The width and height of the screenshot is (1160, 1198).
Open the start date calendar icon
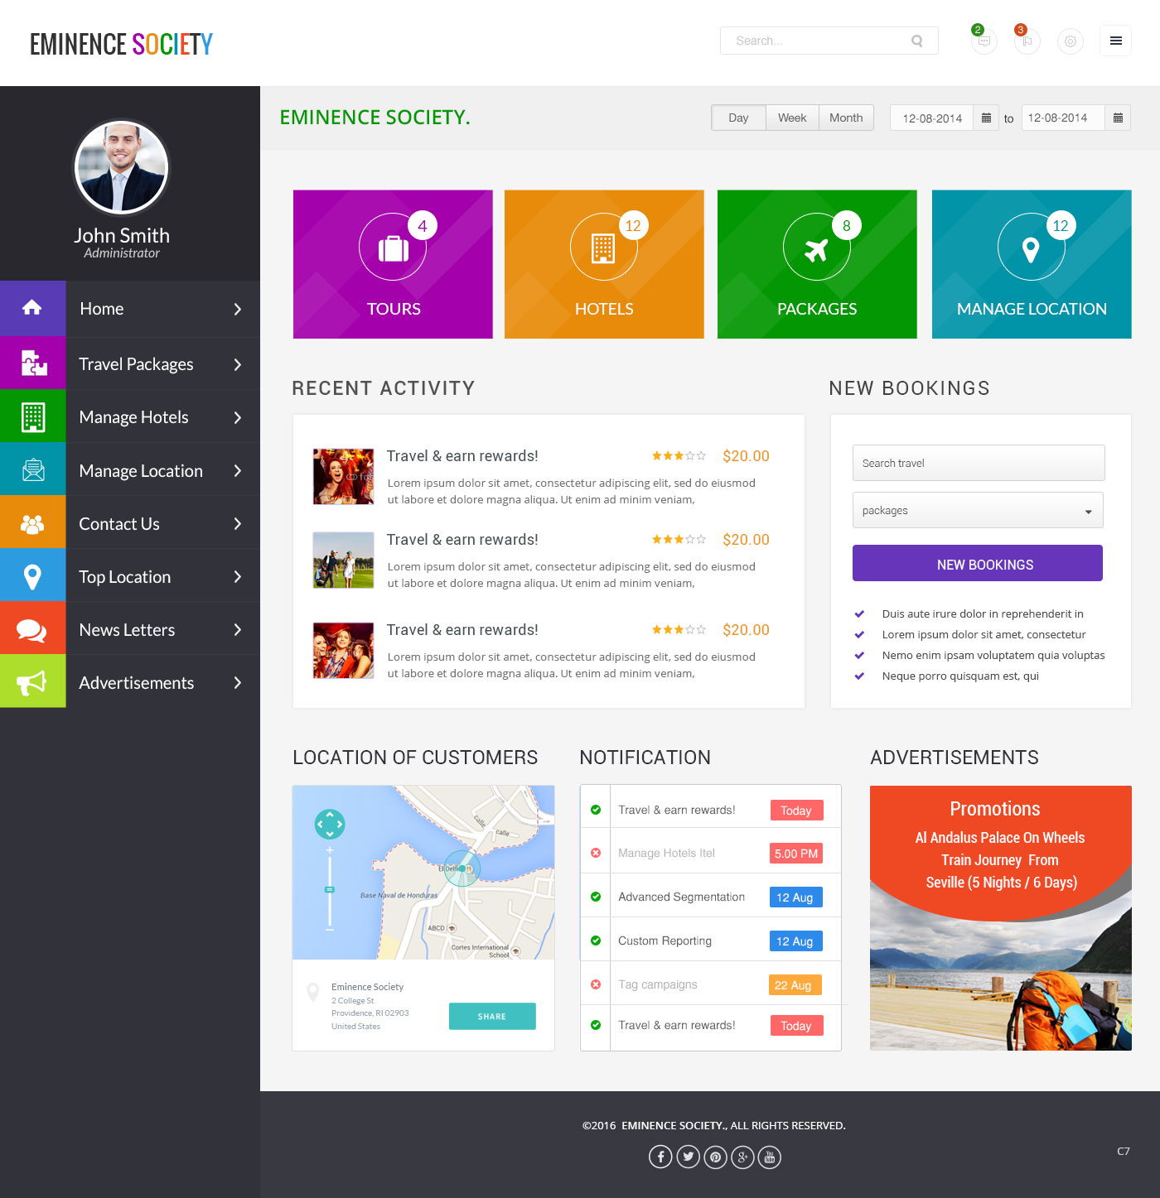click(986, 118)
